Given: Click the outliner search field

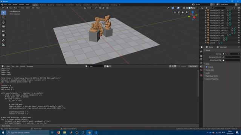Looking at the screenshot, I should 219,7.
